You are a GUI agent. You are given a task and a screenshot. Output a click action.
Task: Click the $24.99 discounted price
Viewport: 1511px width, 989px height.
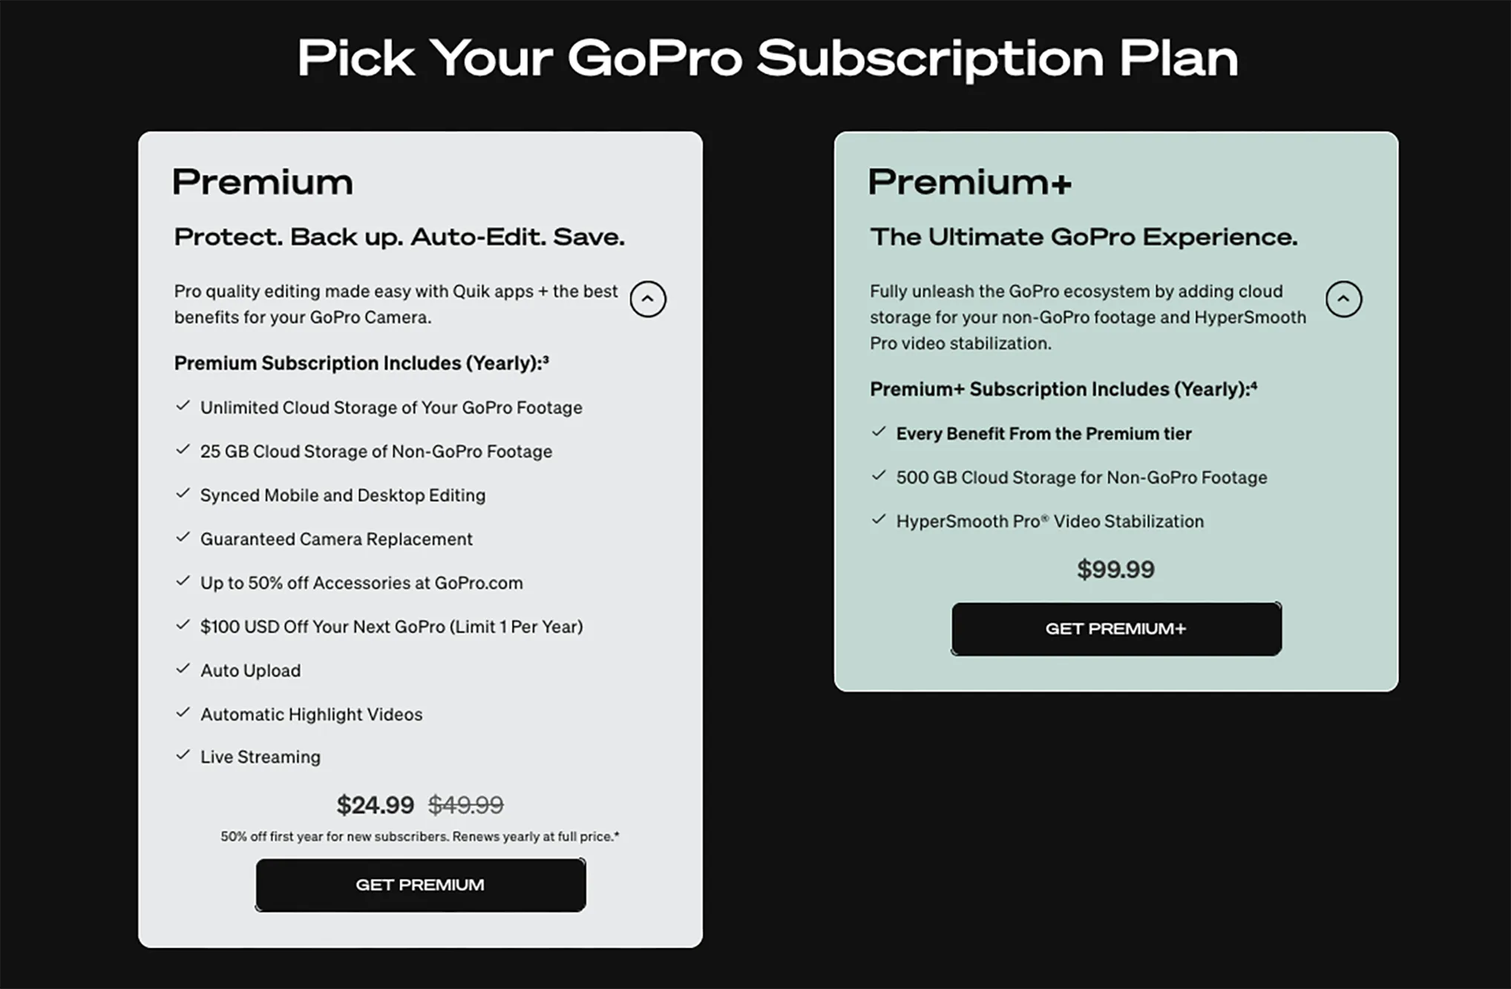click(x=376, y=805)
